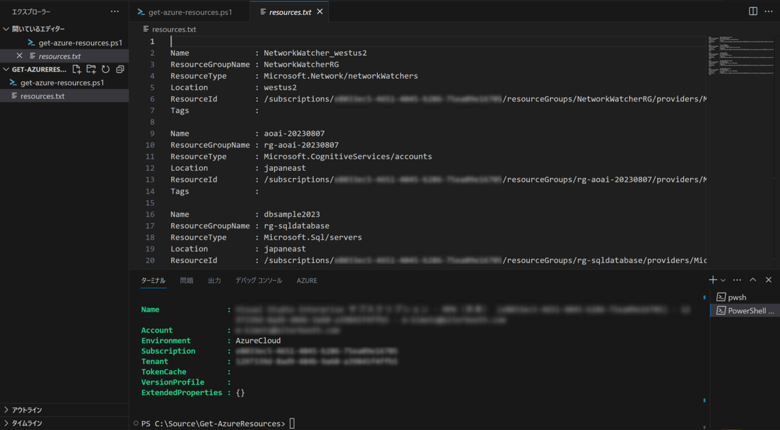The height and width of the screenshot is (430, 780).
Task: Select resources.txt in folder tree
Action: [x=42, y=96]
